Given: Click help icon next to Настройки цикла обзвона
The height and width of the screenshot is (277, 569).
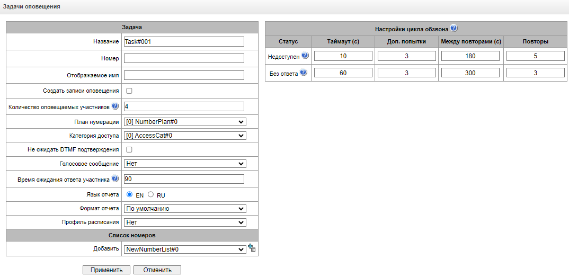Looking at the screenshot, I should pyautogui.click(x=454, y=28).
